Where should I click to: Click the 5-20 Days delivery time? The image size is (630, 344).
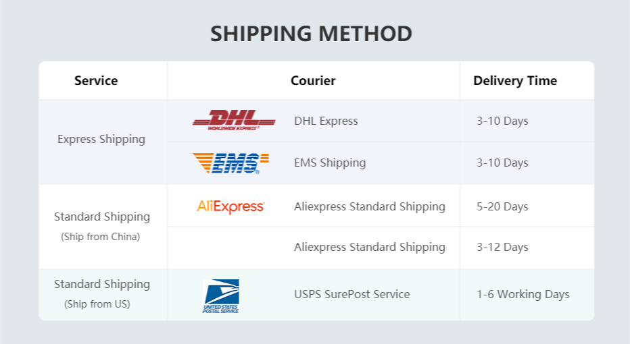pyautogui.click(x=502, y=206)
